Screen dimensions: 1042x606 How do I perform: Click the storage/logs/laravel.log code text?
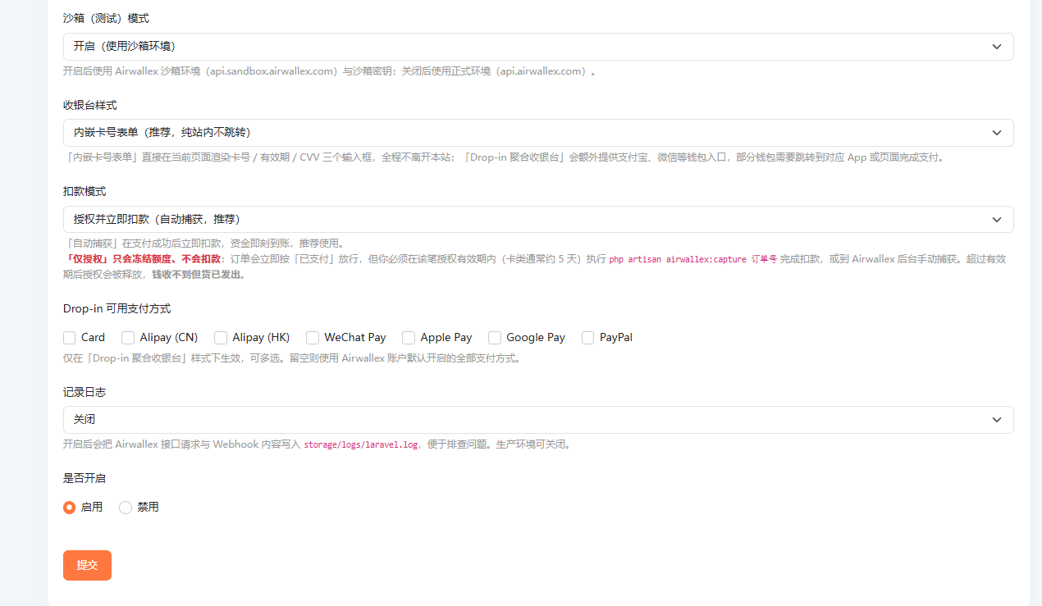[x=361, y=445]
